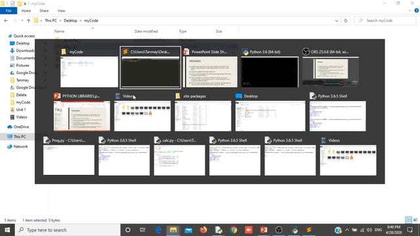Switch to PowerPoint Slide Show window
Image resolution: width=420 pixels, height=236 pixels.
pyautogui.click(x=210, y=68)
